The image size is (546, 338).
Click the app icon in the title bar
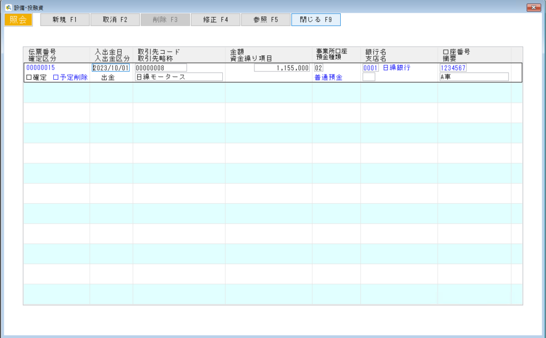pyautogui.click(x=8, y=7)
